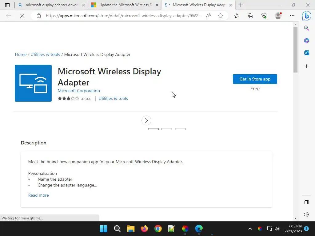The width and height of the screenshot is (315, 236).
Task: Open Windows taskbar Search
Action: (117, 229)
